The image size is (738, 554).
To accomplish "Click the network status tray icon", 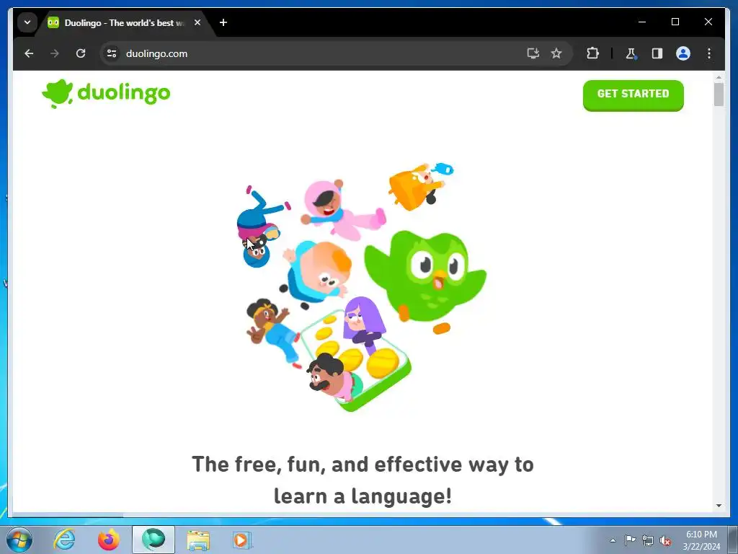I will point(648,540).
